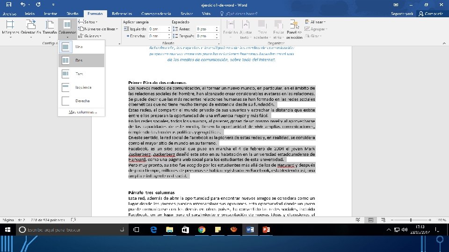Click the ¿Qué desea hacer? search box

click(239, 14)
